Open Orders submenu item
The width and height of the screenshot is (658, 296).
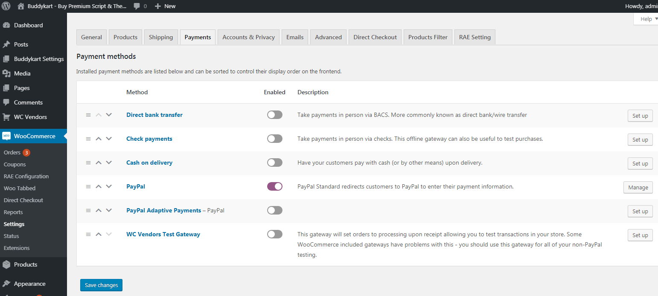coord(12,152)
